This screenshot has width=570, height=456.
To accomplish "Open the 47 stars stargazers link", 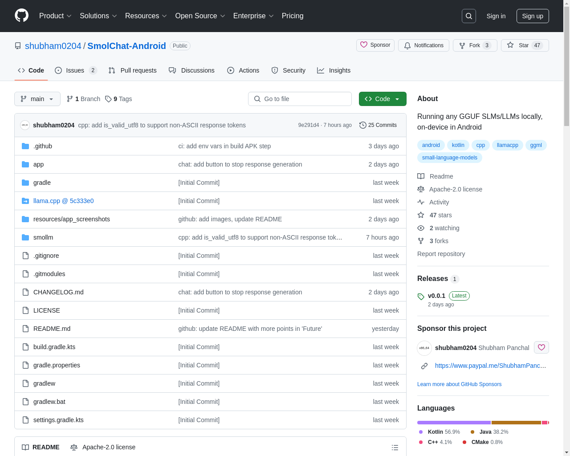I will 440,215.
